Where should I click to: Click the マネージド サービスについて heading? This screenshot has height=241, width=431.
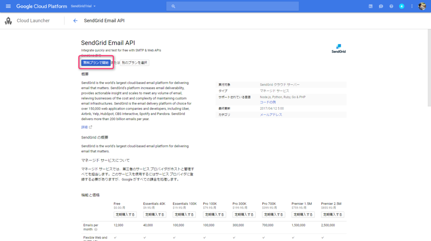click(x=105, y=160)
